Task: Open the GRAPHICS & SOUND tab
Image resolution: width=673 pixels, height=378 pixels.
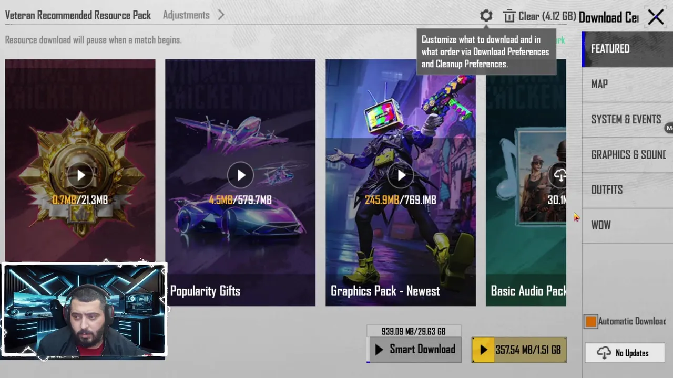Action: pyautogui.click(x=627, y=154)
